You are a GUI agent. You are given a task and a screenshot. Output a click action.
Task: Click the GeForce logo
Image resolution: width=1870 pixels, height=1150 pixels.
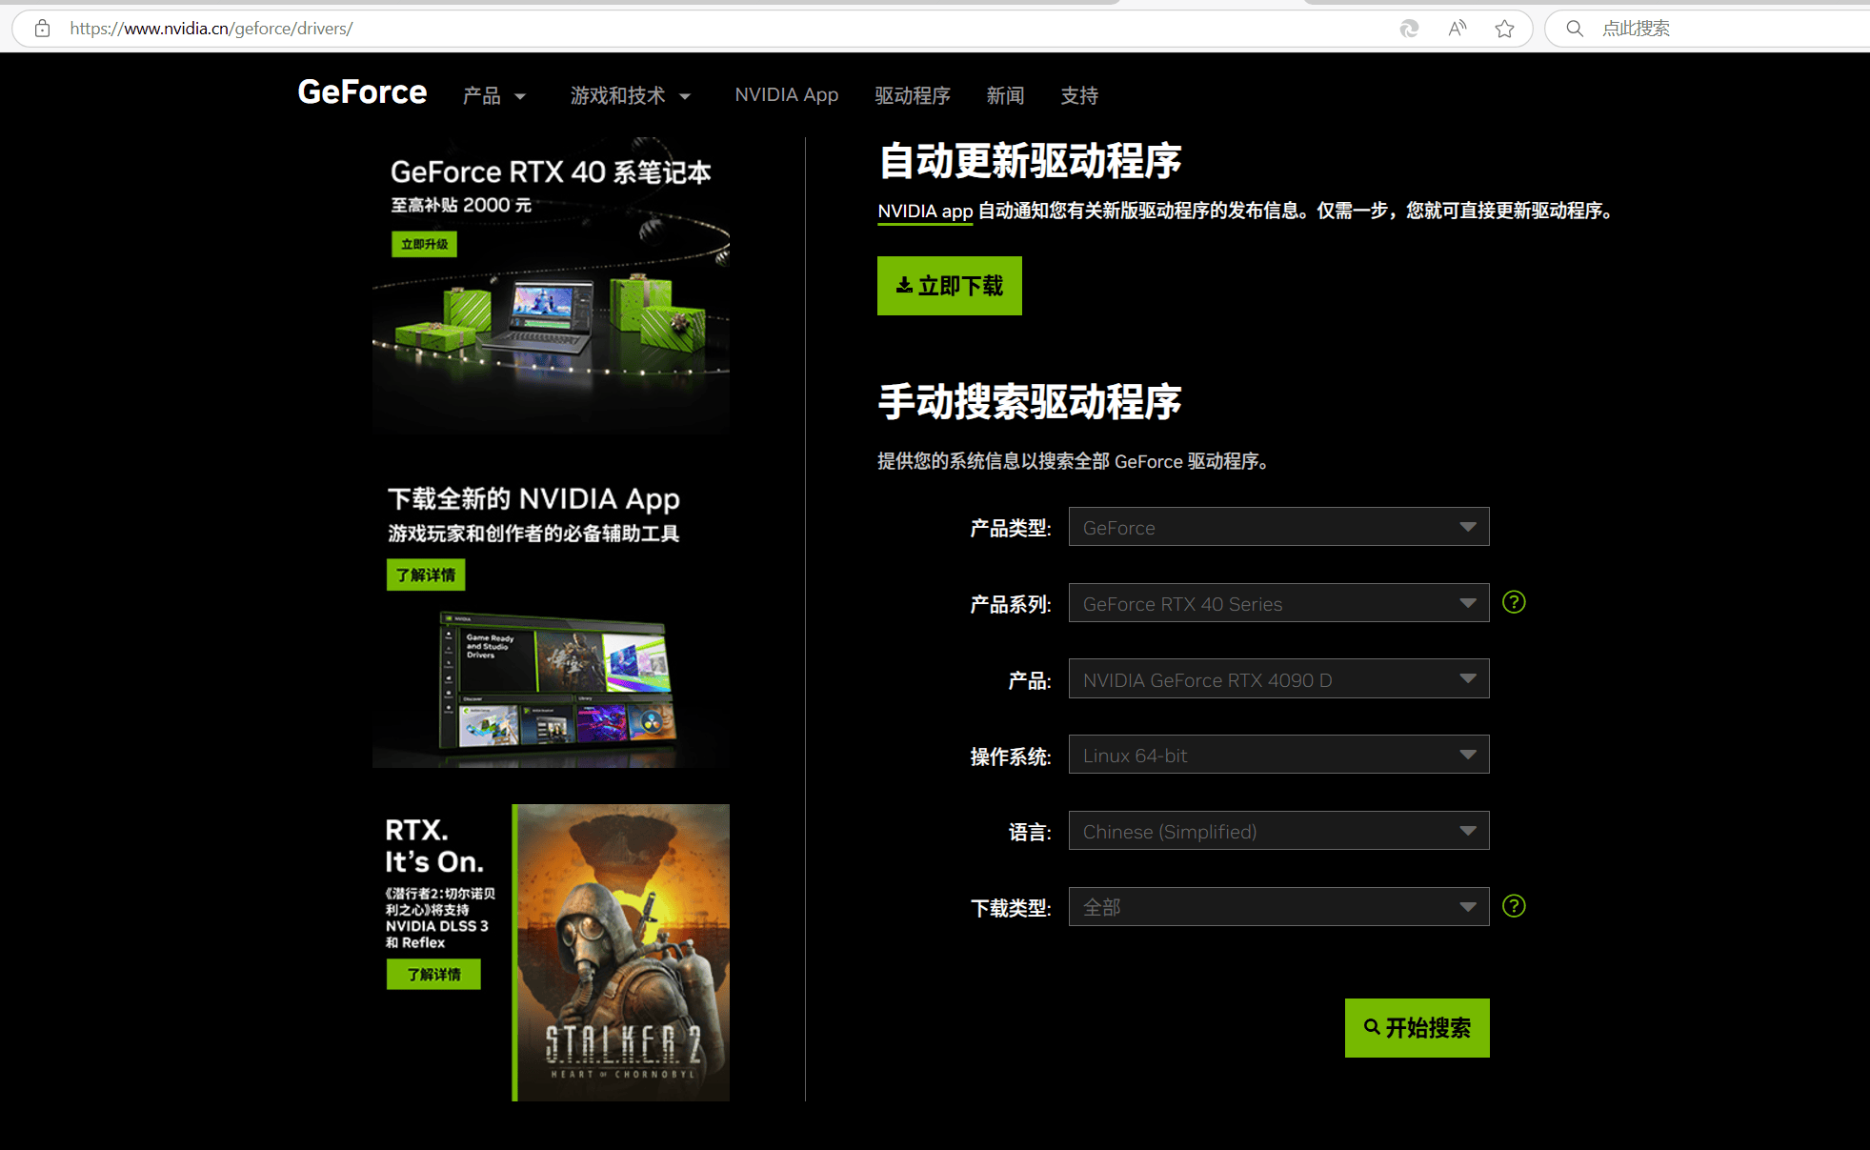362,92
